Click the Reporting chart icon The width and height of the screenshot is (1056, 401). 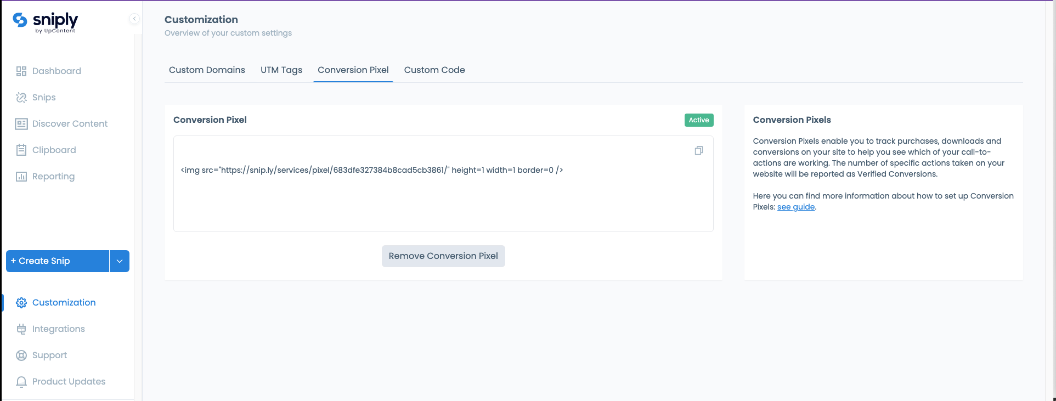coord(21,177)
